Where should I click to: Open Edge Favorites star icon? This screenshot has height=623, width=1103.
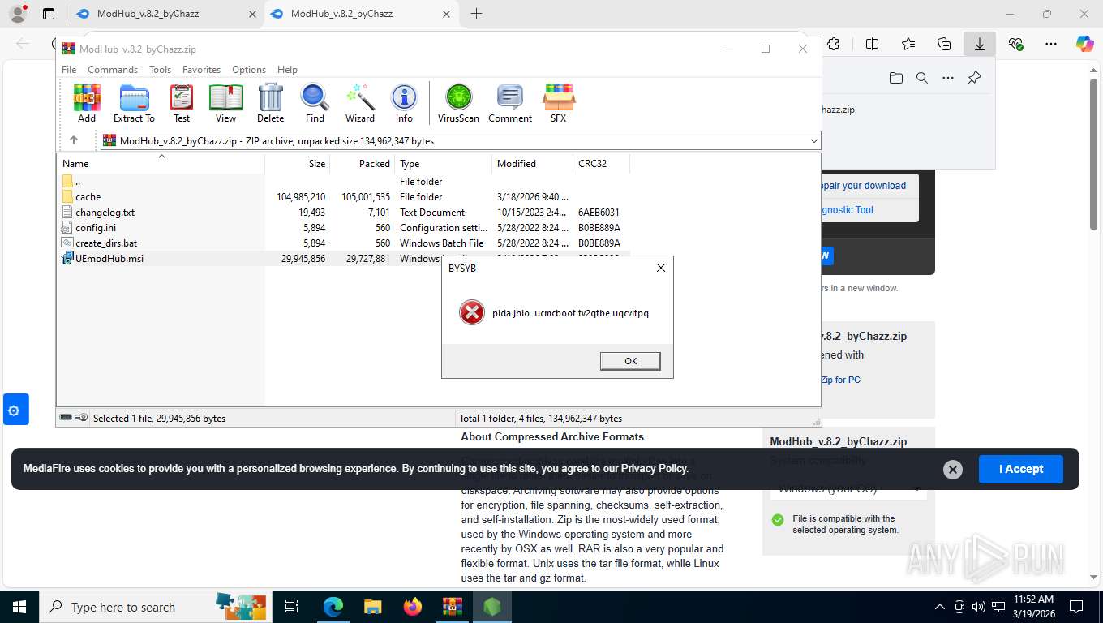pyautogui.click(x=908, y=44)
